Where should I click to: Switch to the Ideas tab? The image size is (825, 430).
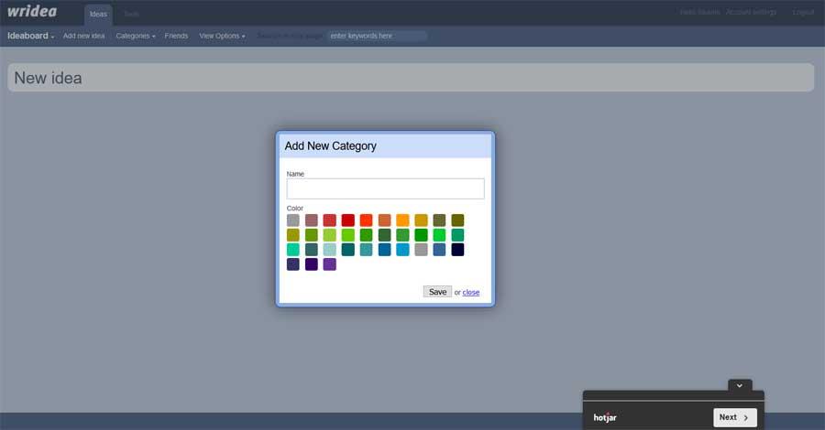tap(98, 14)
